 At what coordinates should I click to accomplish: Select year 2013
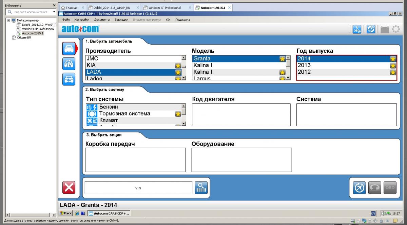pyautogui.click(x=346, y=66)
